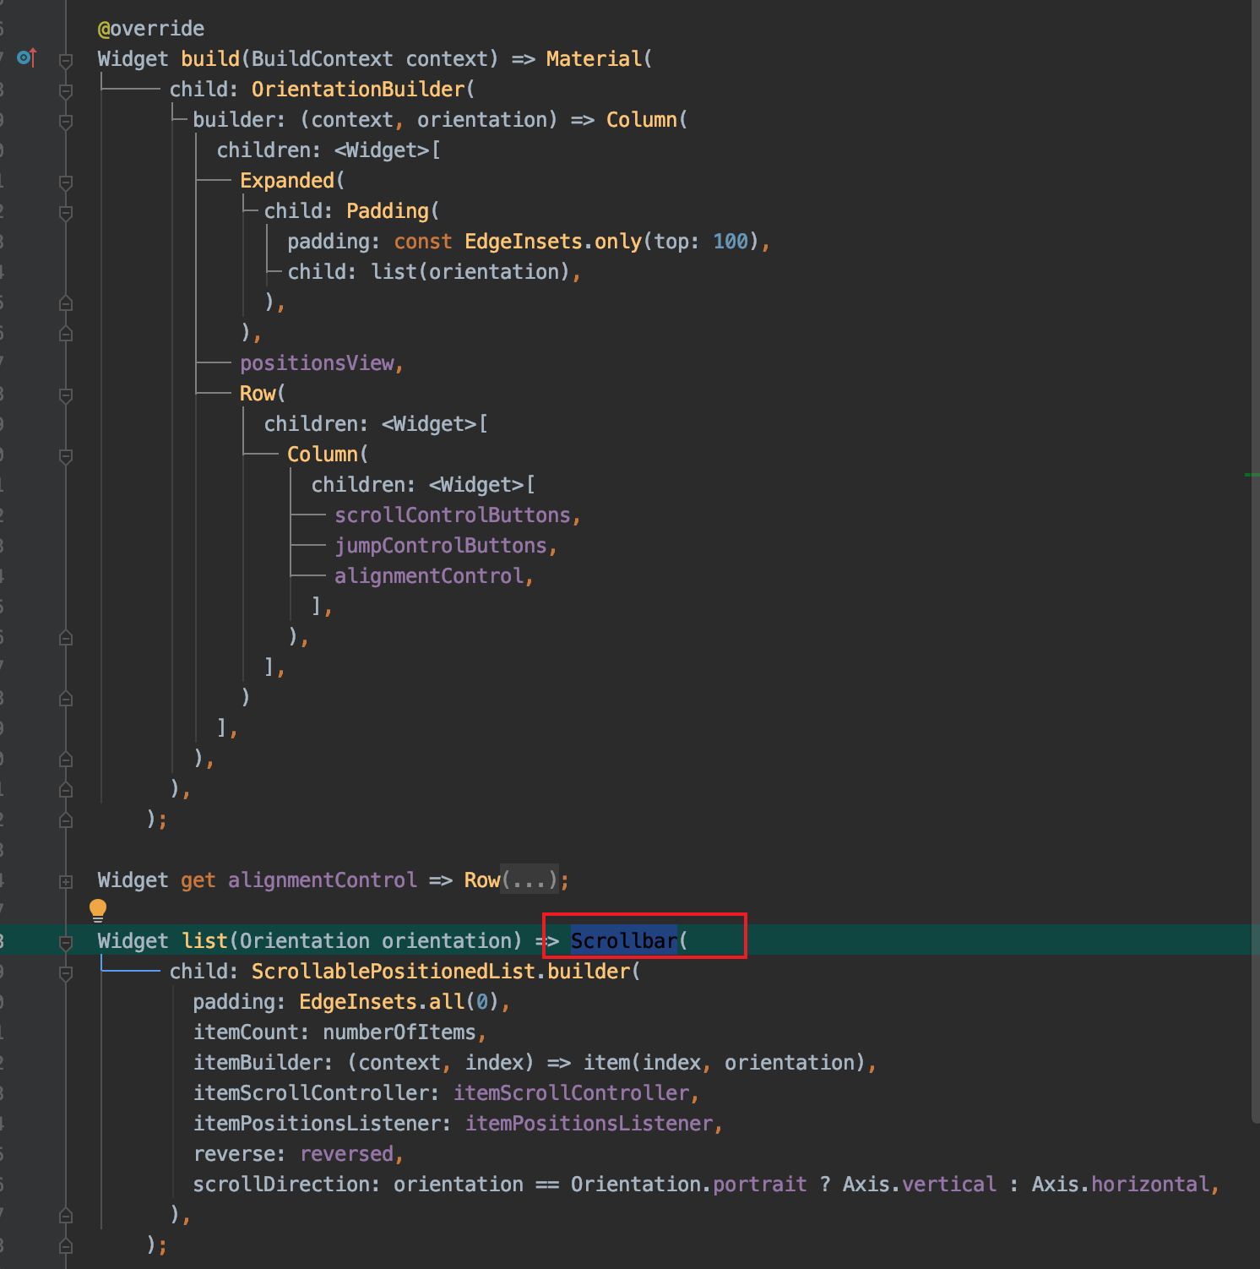This screenshot has width=1260, height=1269.
Task: Click the fold marker beside the Expanded widget
Action: [65, 183]
